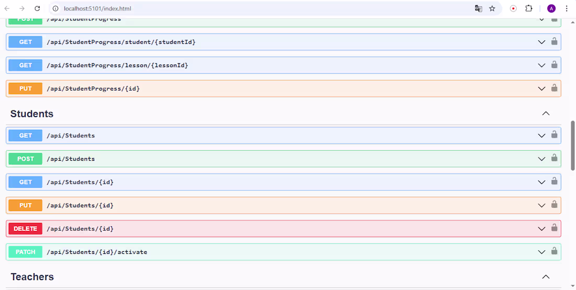Collapse the Teachers section arrow
The width and height of the screenshot is (576, 290).
click(x=546, y=277)
